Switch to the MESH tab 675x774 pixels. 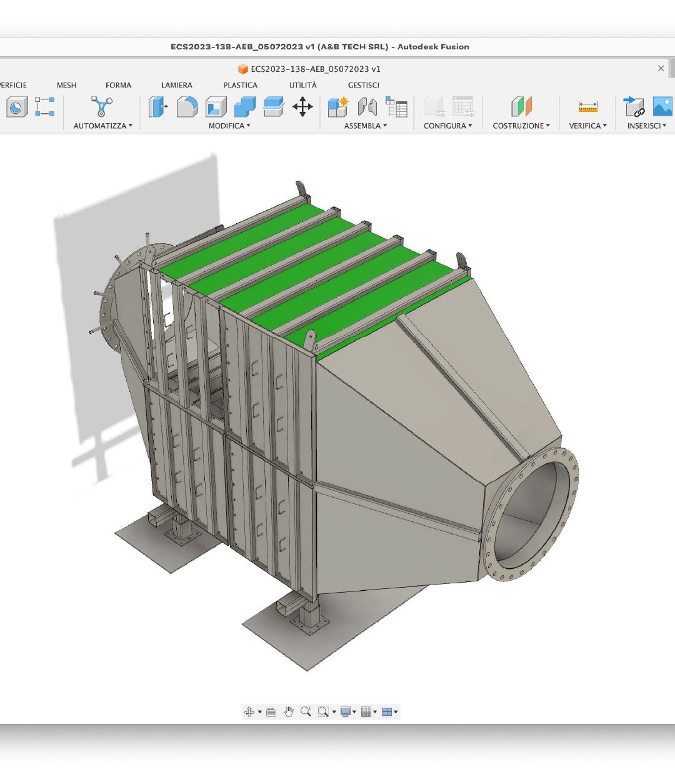point(66,85)
